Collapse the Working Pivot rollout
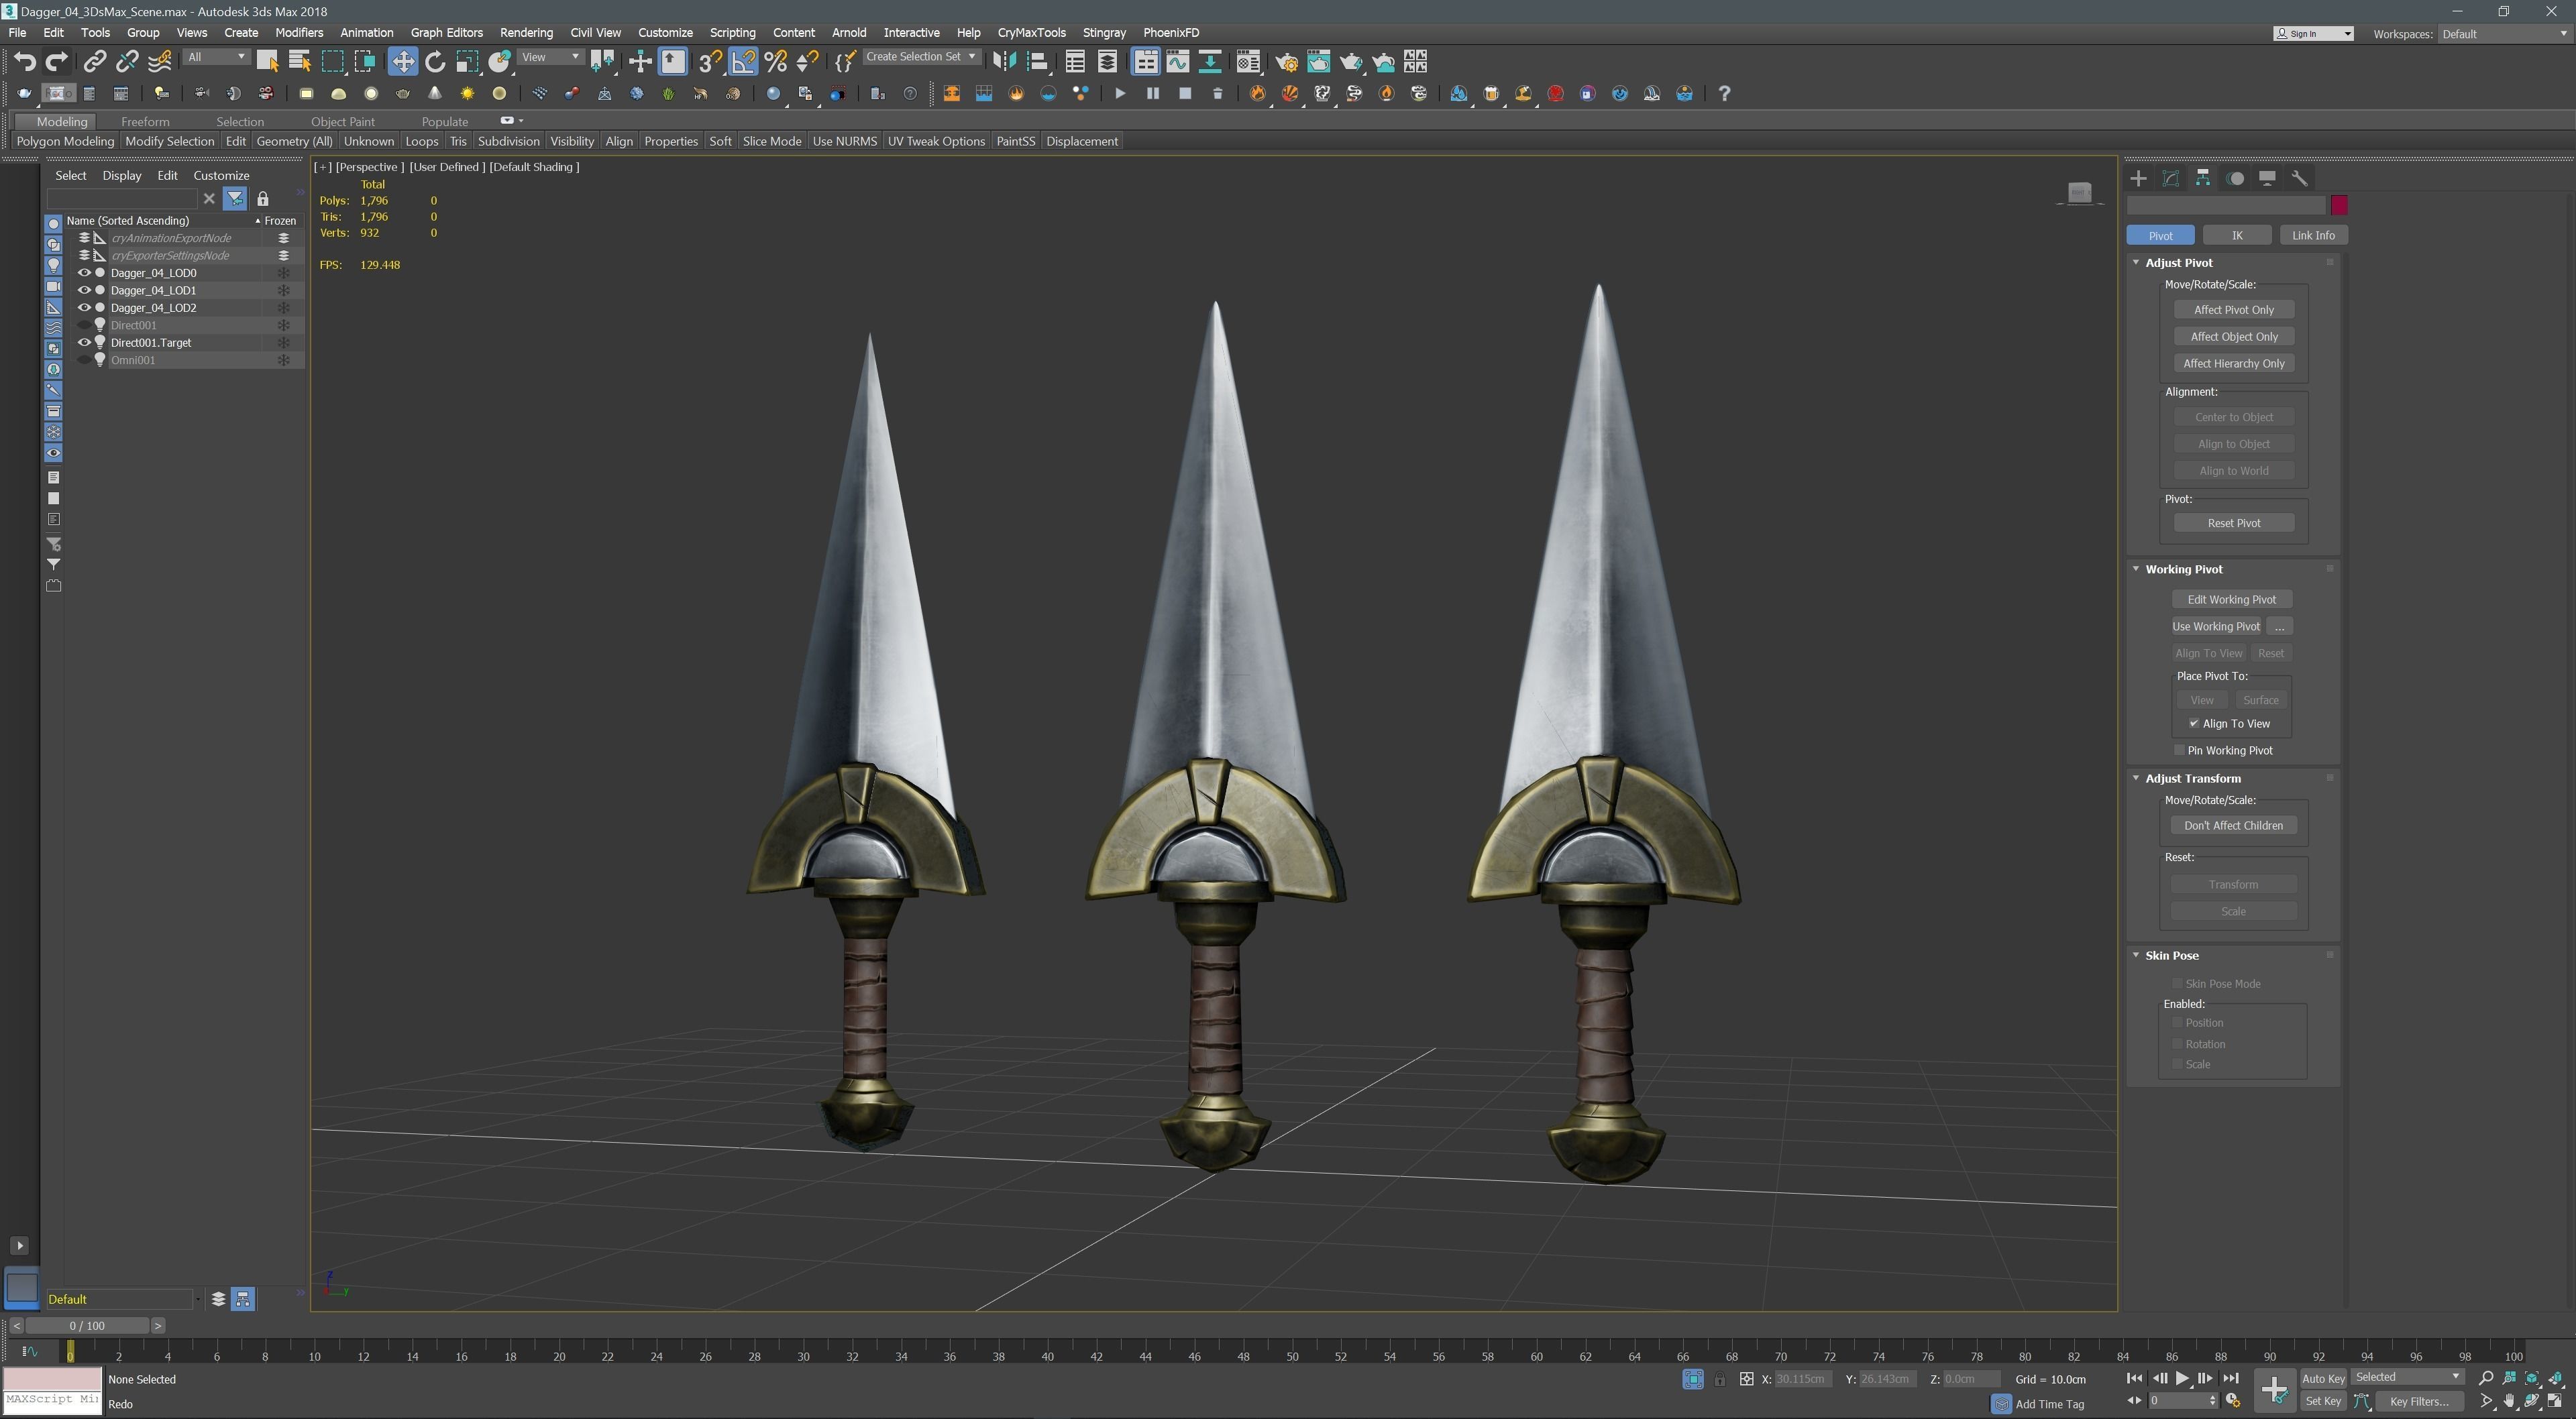2576x1419 pixels. pos(2136,569)
